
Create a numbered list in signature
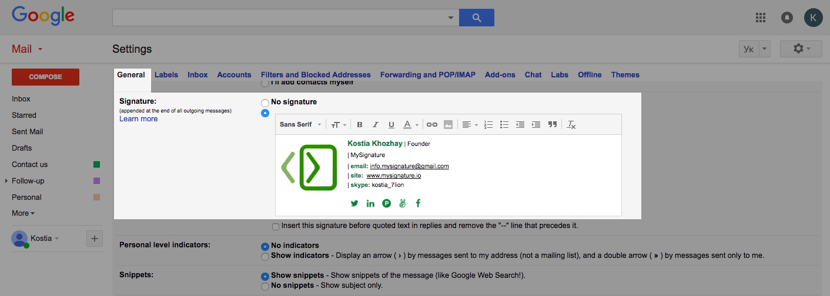click(488, 124)
